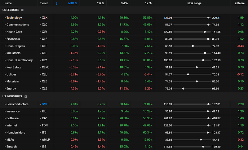248x150 pixels.
Task: Select the Real Estate row name
Action: 14,67
